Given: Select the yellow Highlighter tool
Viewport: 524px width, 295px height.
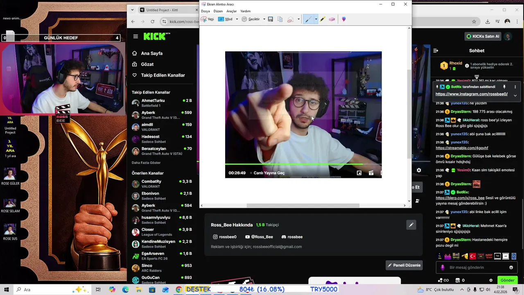Looking at the screenshot, I should 323,19.
